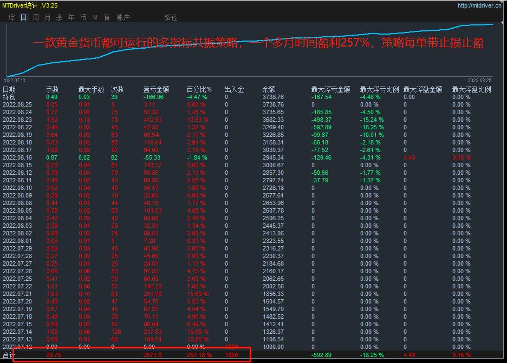Click the -55.33 loss value
Image resolution: width=507 pixels, height=363 pixels.
pyautogui.click(x=152, y=157)
